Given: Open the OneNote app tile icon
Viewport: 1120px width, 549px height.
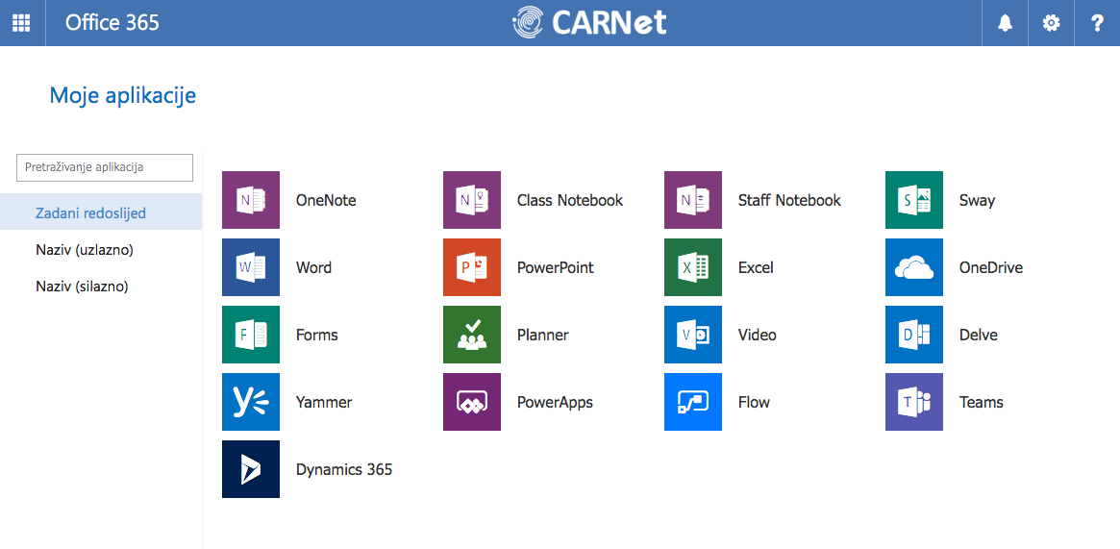Looking at the screenshot, I should pos(251,200).
